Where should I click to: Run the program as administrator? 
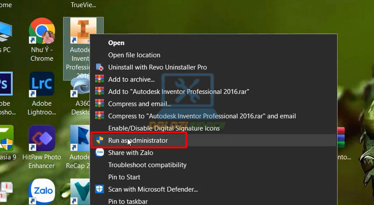(138, 141)
